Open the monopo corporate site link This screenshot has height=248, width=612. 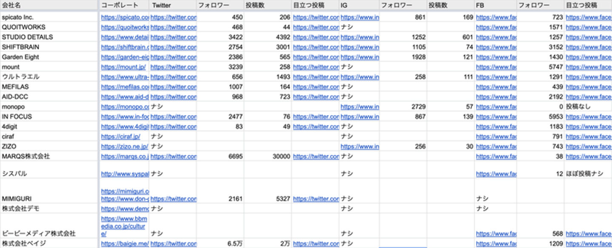click(125, 107)
